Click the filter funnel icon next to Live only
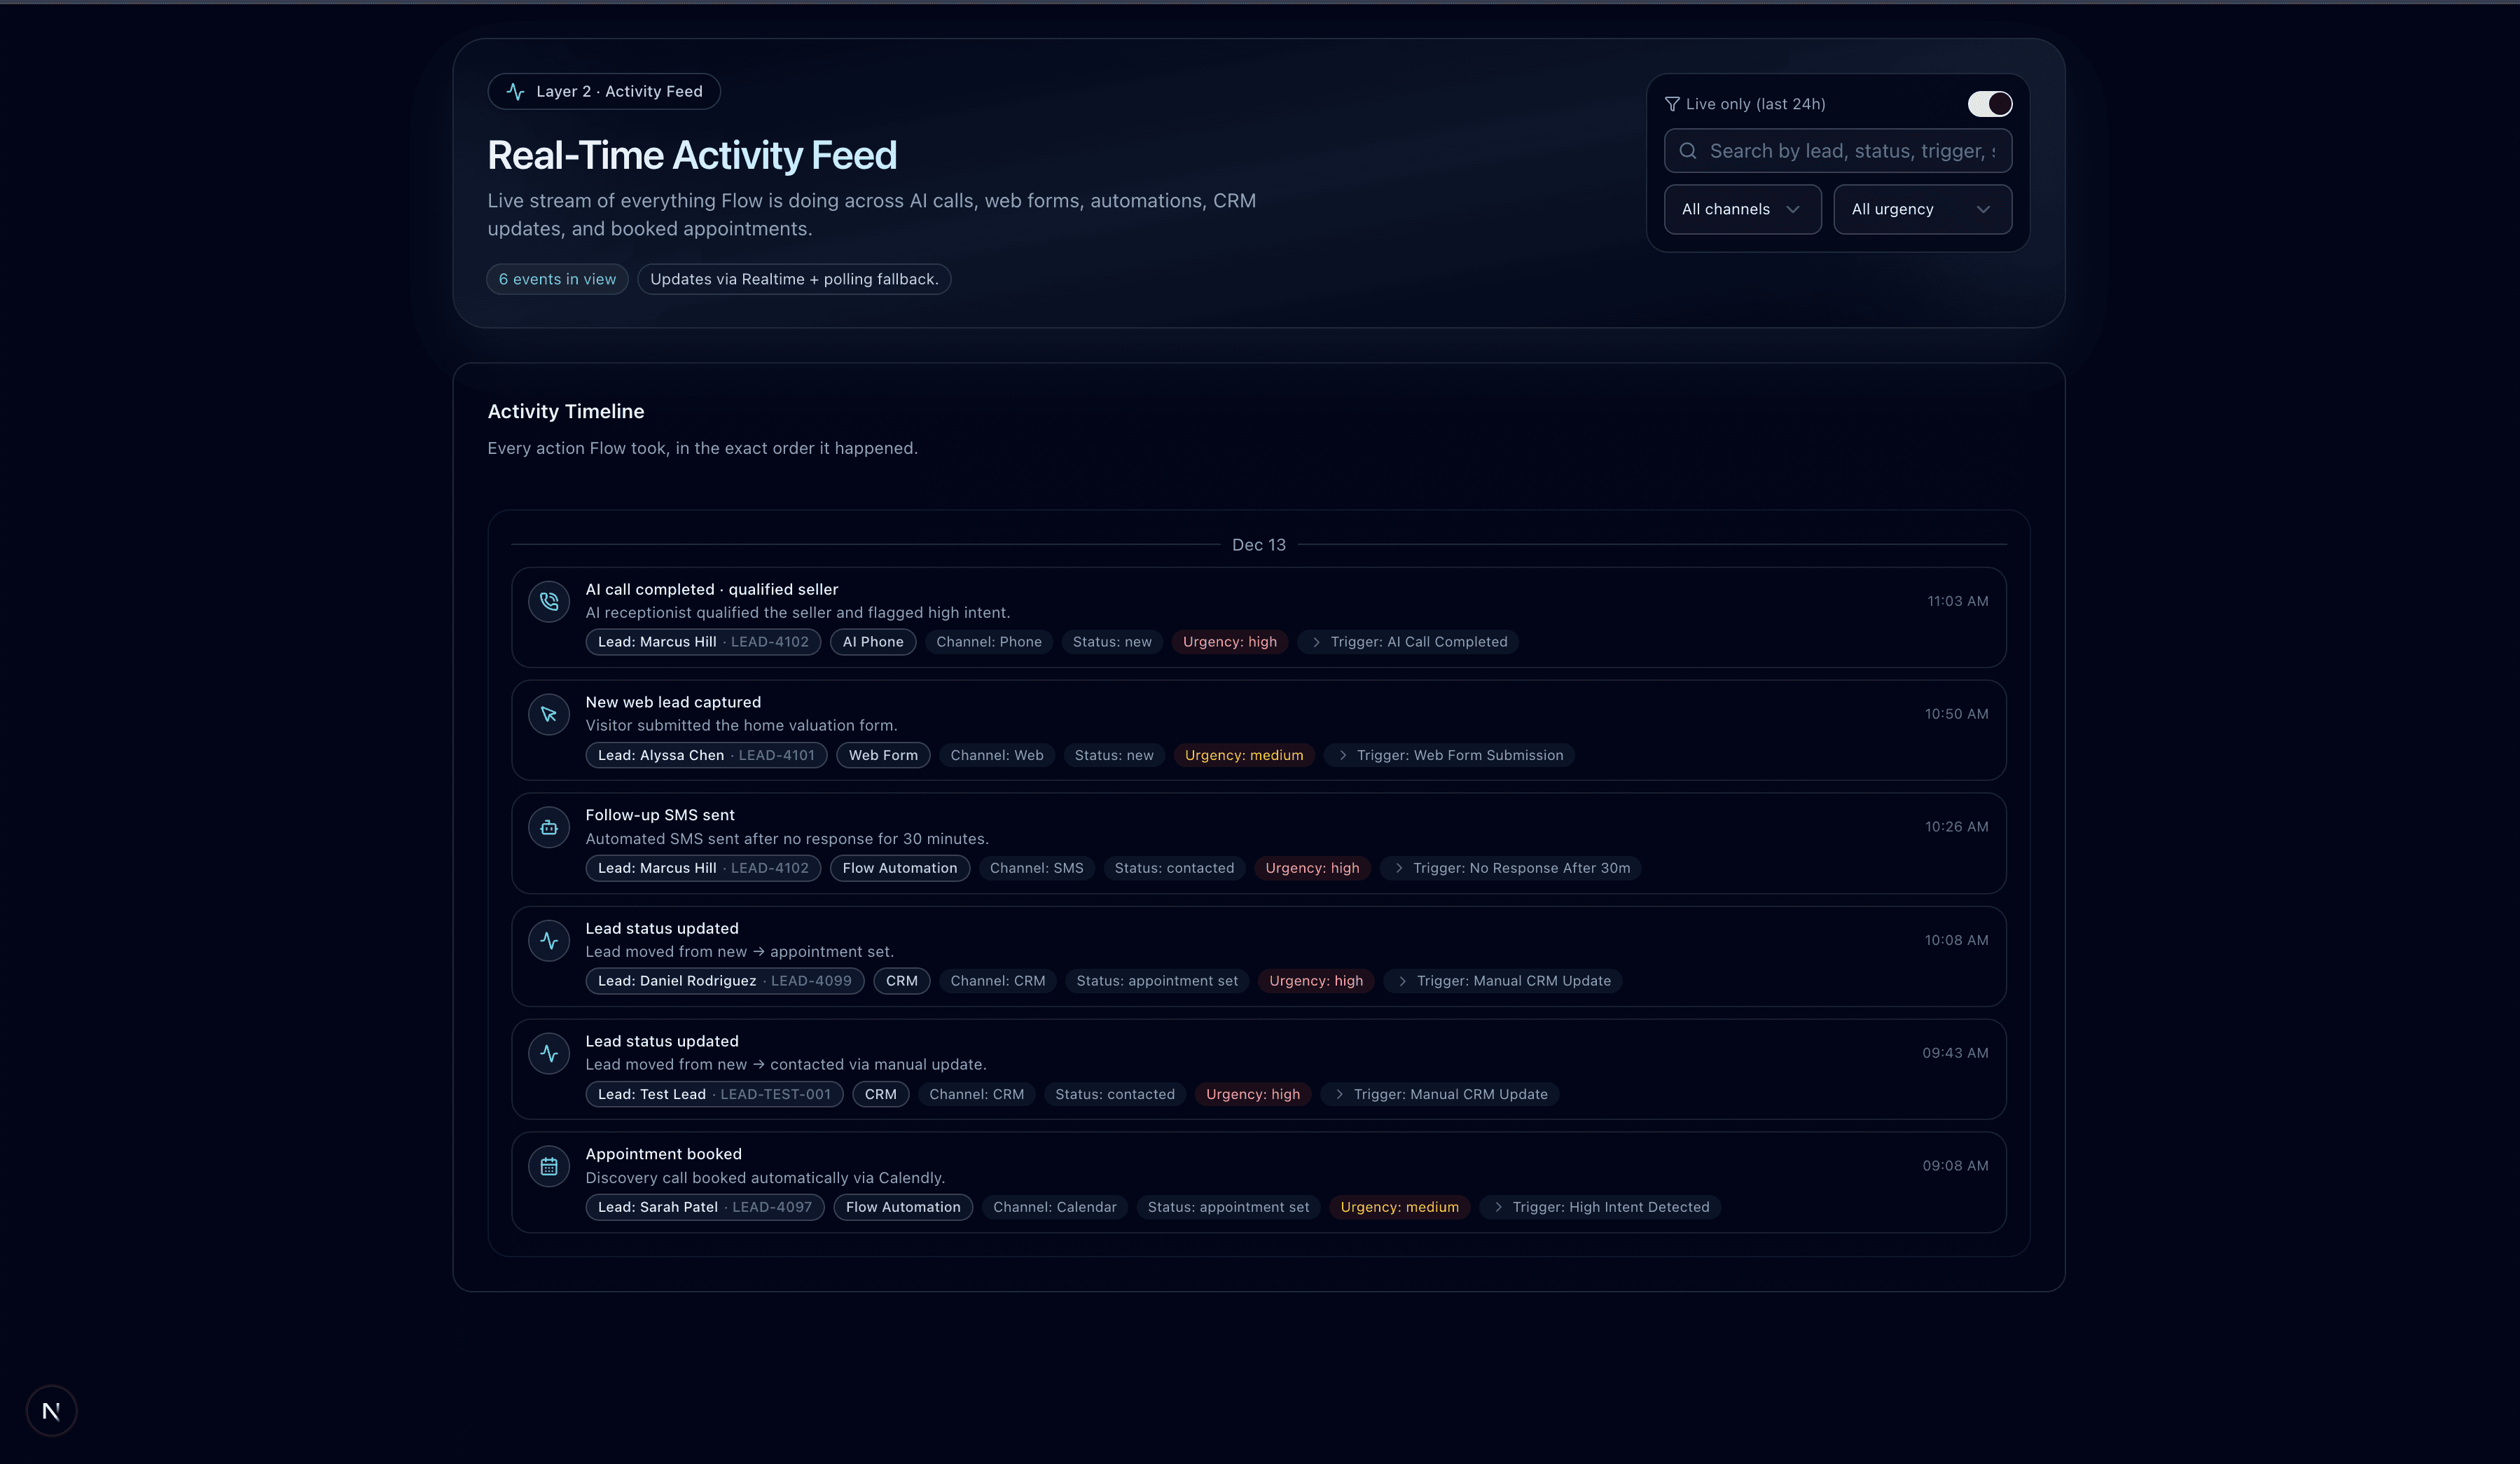This screenshot has height=1464, width=2520. coord(1673,103)
